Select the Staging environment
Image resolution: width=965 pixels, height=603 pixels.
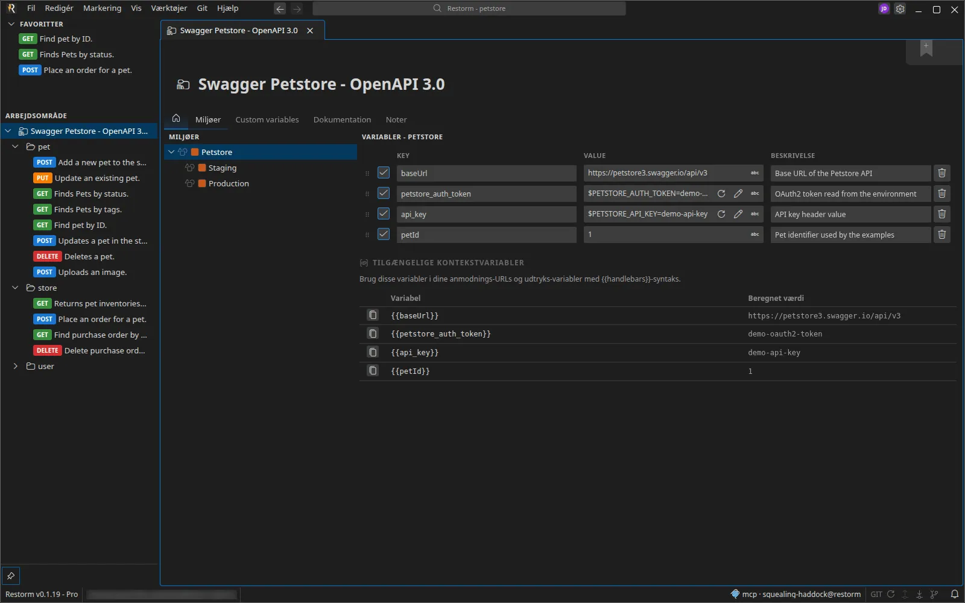261,168
